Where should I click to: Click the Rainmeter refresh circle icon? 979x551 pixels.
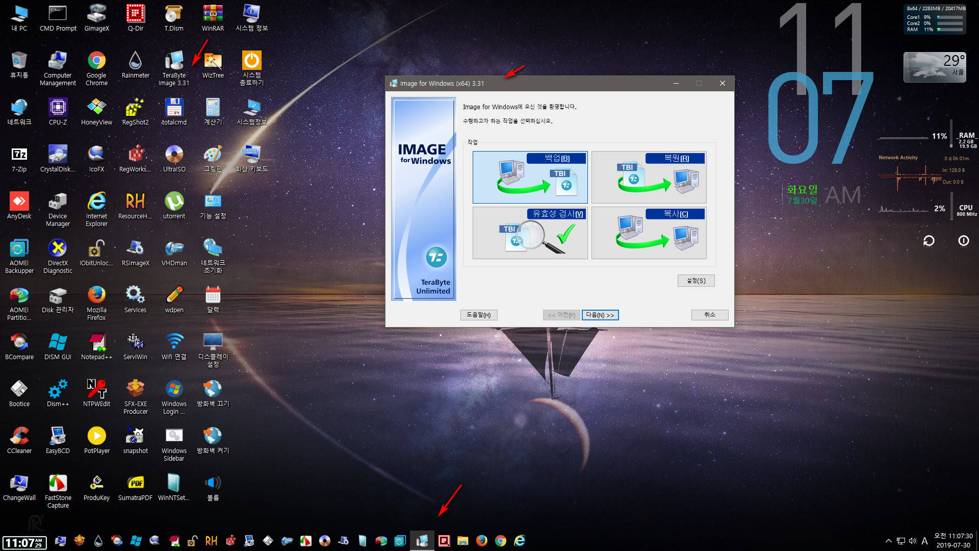[x=929, y=240]
